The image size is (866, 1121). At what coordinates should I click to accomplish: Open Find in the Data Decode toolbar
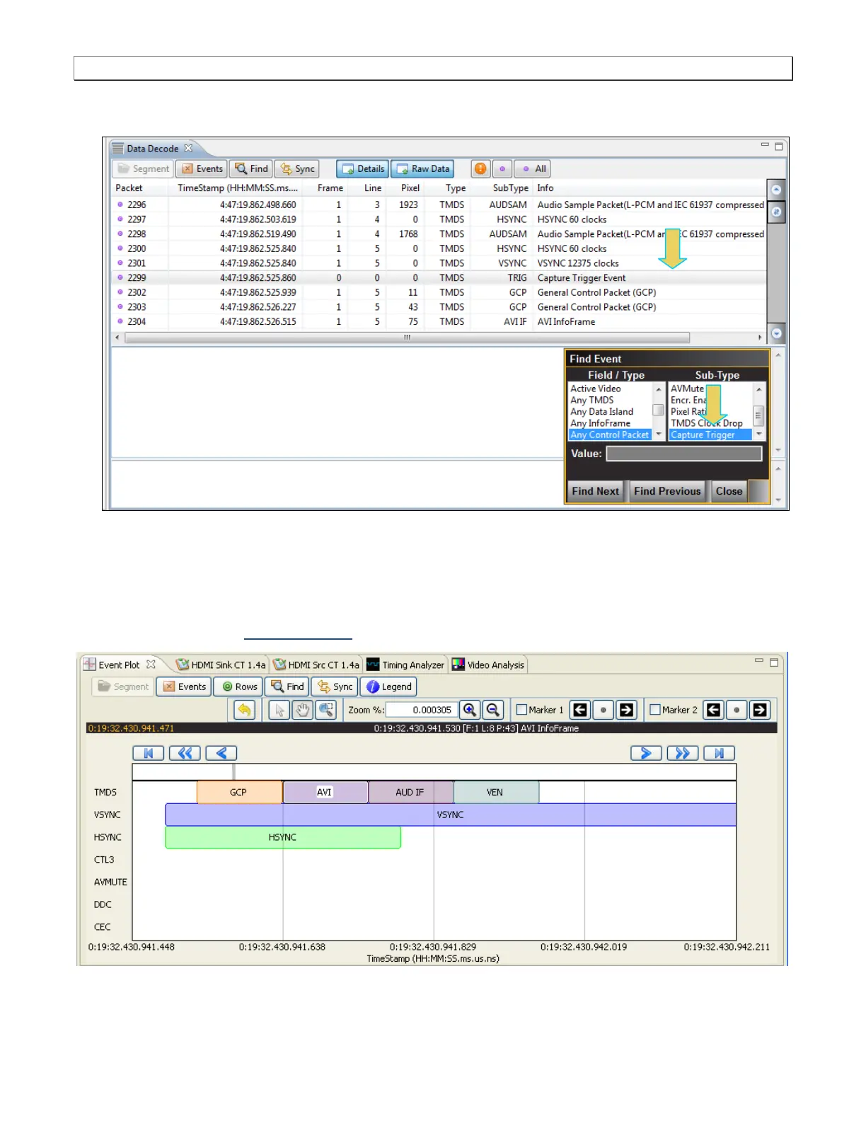(x=252, y=169)
